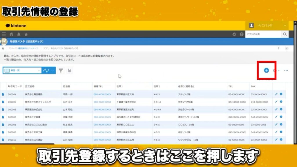Click the info icon right of breadcrumb
The width and height of the screenshot is (297, 167).
(x=287, y=48)
